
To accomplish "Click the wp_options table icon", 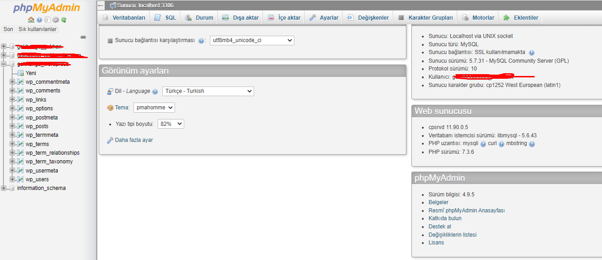I will pyautogui.click(x=20, y=108).
